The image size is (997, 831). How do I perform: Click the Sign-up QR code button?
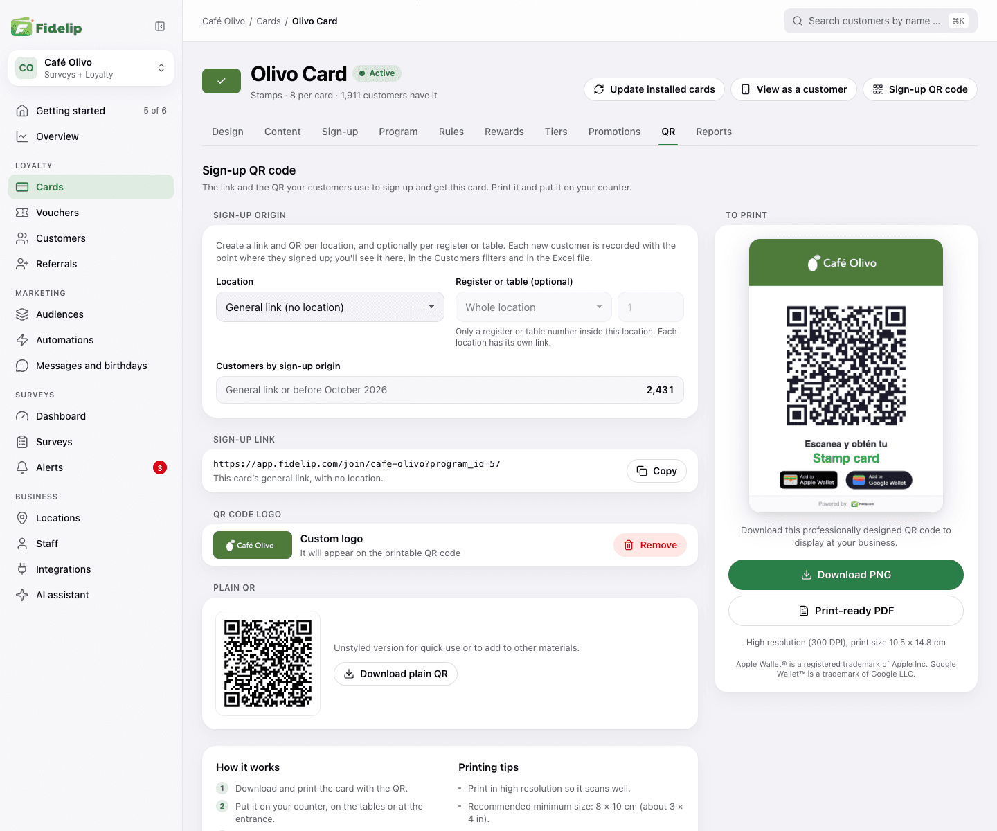(920, 89)
